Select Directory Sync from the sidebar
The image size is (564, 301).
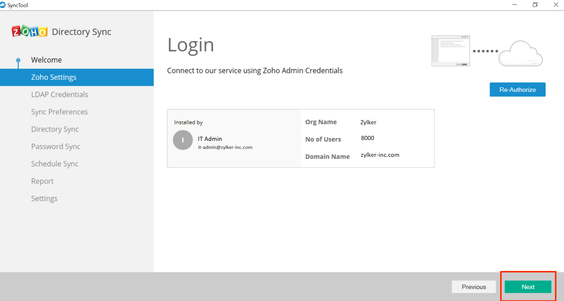tap(55, 129)
